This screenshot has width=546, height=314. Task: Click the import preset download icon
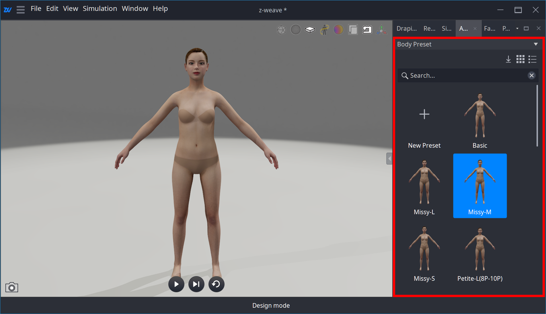(x=508, y=59)
